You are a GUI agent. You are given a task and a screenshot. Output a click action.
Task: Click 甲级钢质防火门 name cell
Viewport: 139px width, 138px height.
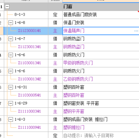pyautogui.click(x=101, y=63)
